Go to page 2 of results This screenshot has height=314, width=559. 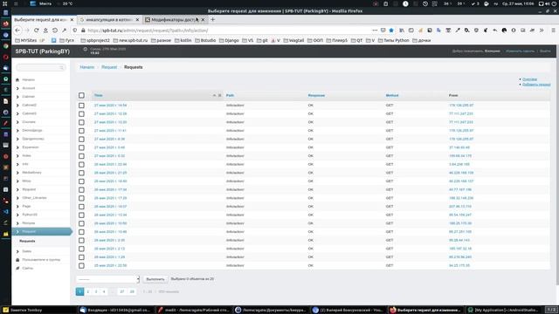pyautogui.click(x=88, y=291)
